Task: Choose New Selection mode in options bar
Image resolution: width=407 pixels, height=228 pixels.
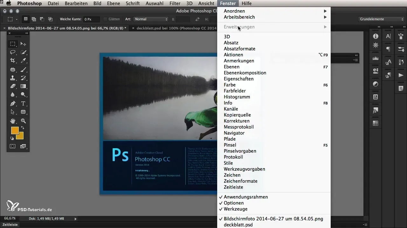Action: [x=26, y=19]
